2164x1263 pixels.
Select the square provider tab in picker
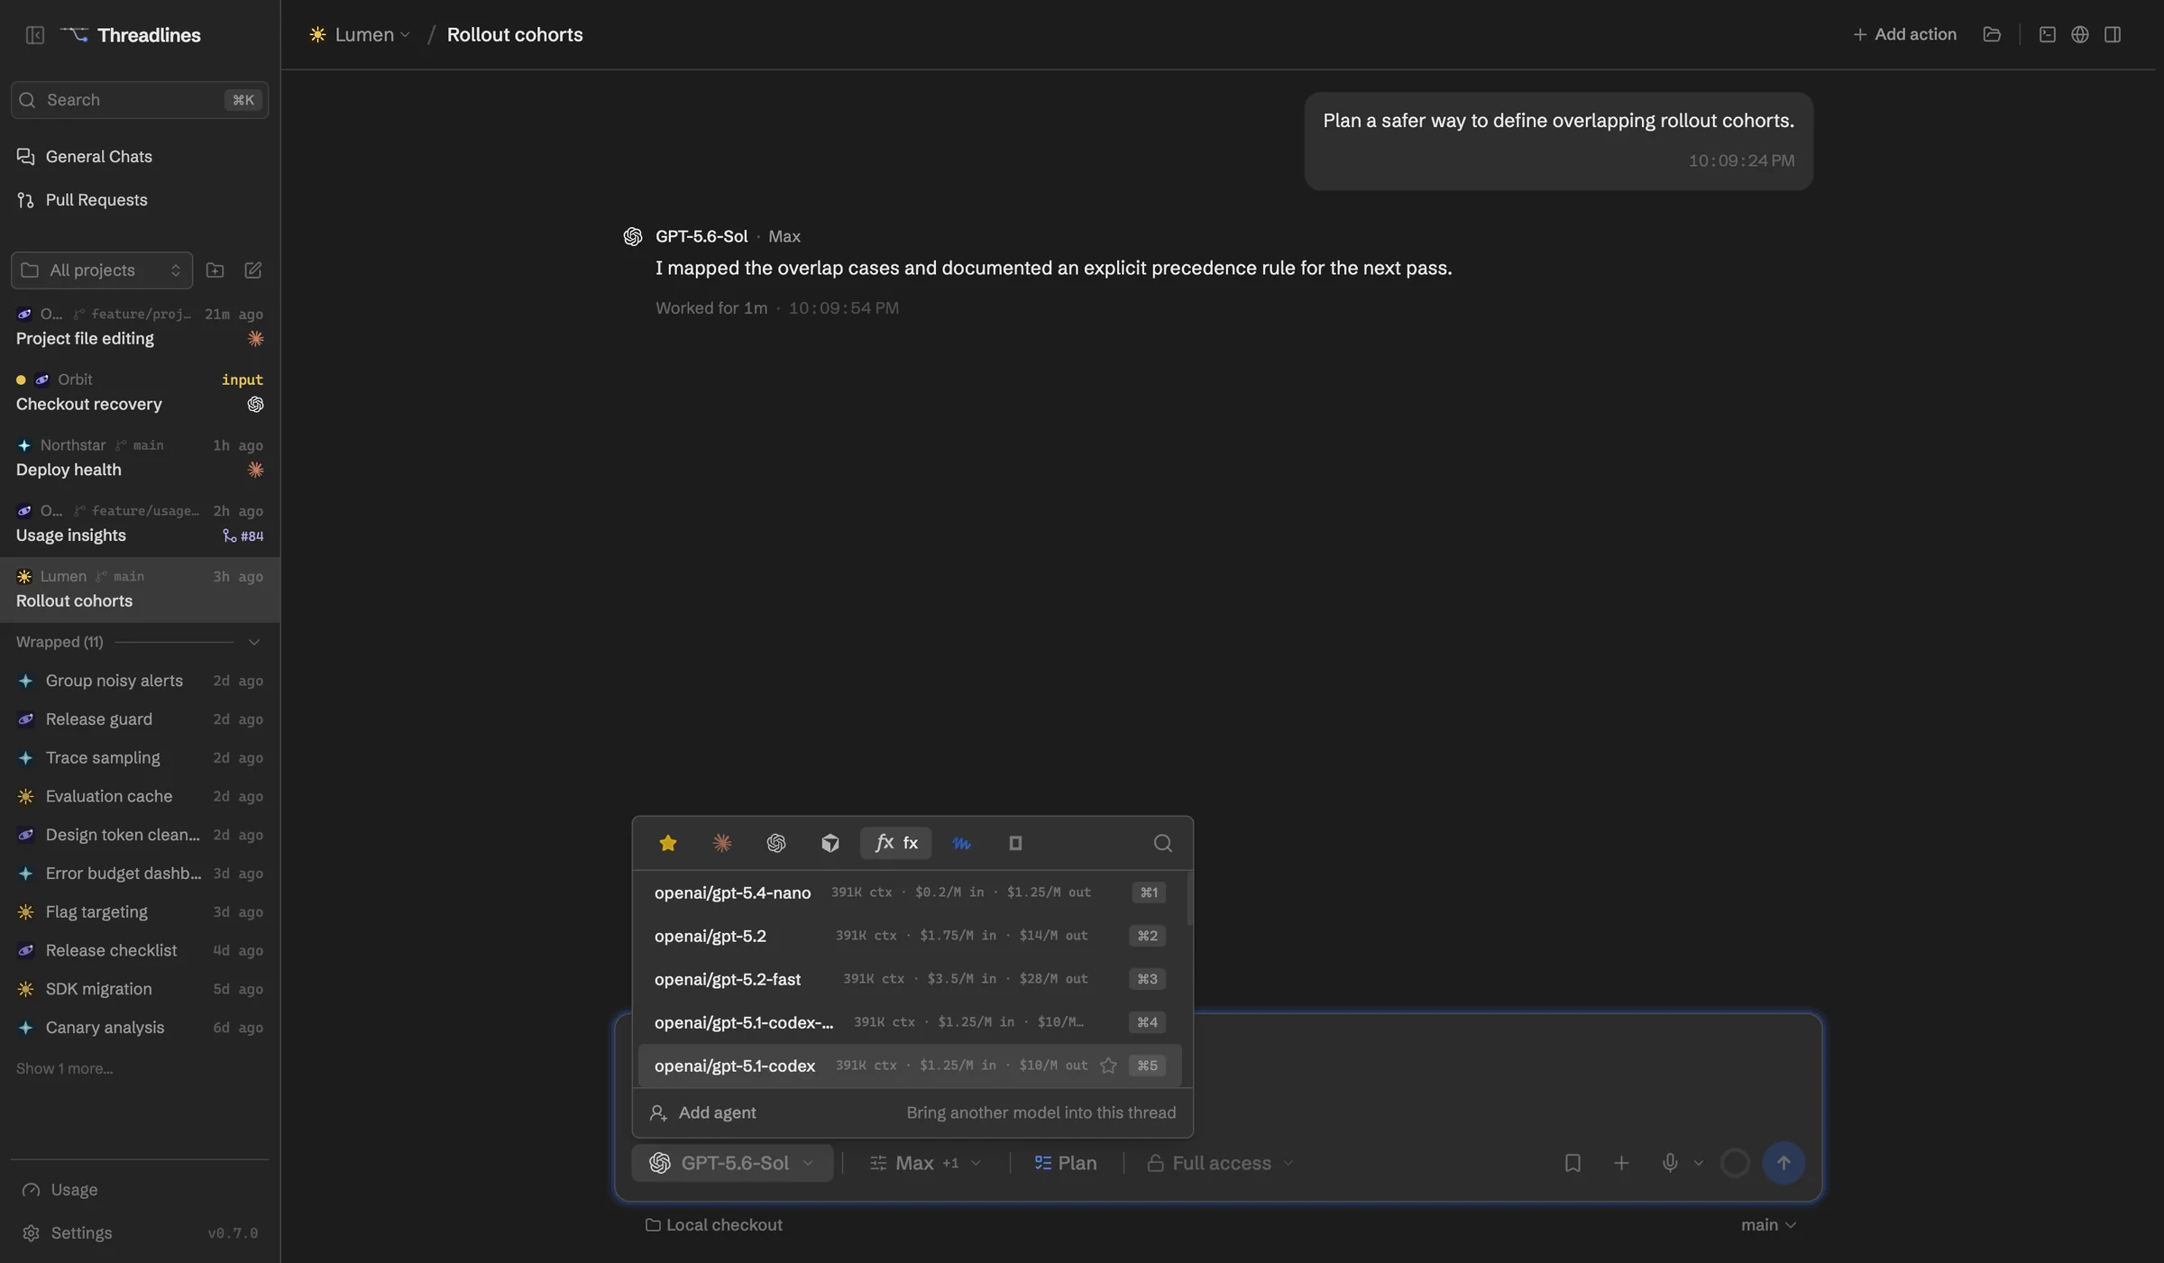(x=1015, y=843)
